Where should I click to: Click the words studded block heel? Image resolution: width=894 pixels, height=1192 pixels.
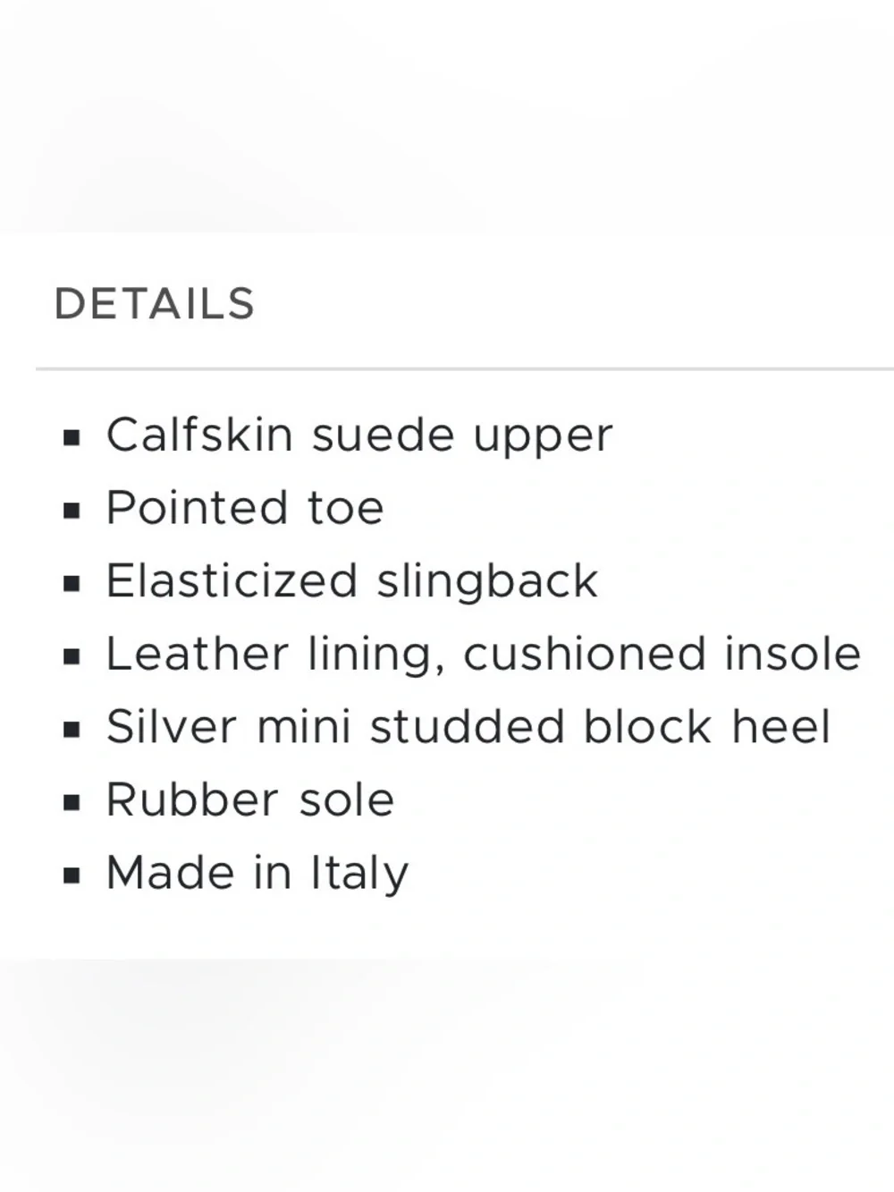(x=601, y=726)
